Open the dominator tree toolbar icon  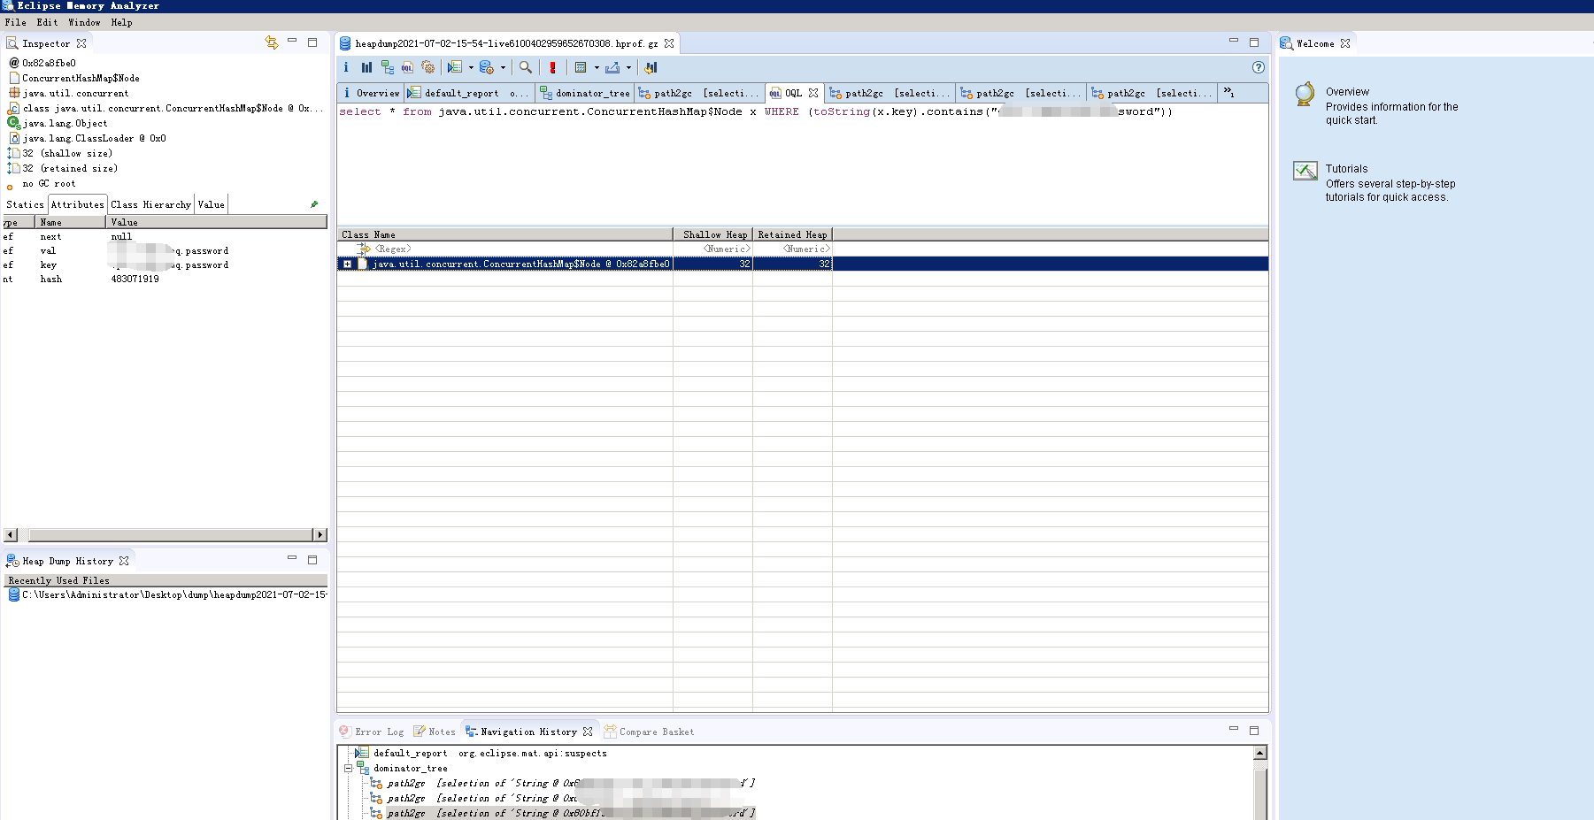pos(387,67)
